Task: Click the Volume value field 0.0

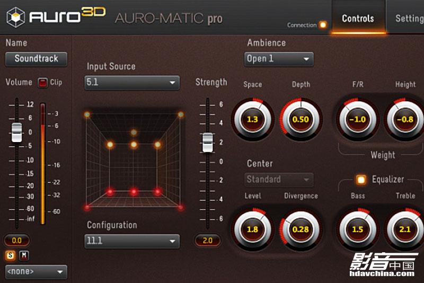Action: coord(17,240)
